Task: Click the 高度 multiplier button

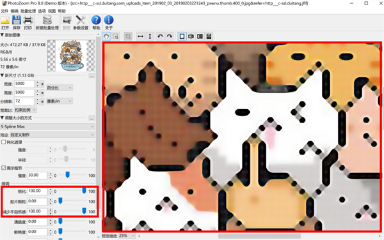Action: coord(42,93)
